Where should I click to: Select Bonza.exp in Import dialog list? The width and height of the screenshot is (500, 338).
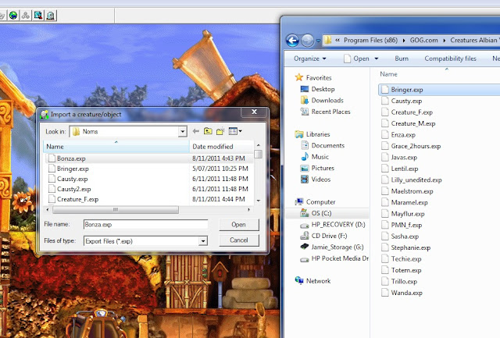[149, 158]
